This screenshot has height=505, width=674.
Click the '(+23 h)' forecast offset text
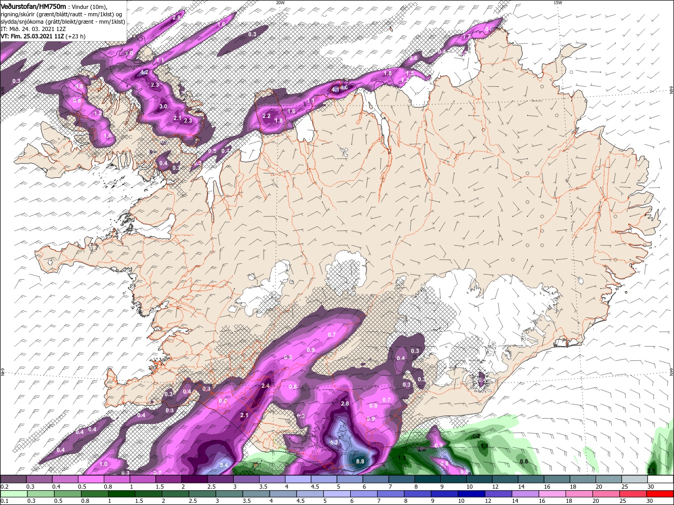[76, 36]
